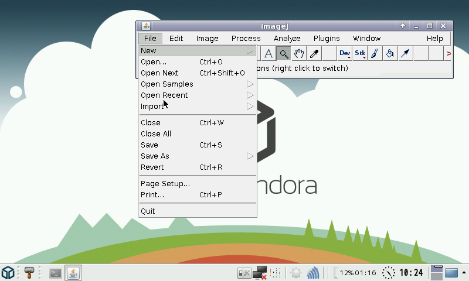Open the terminal from the taskbar

coord(56,273)
